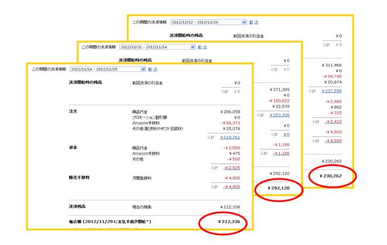Open the ¥219,761 order subtotal link
This screenshot has height=245, width=387.
pos(230,137)
